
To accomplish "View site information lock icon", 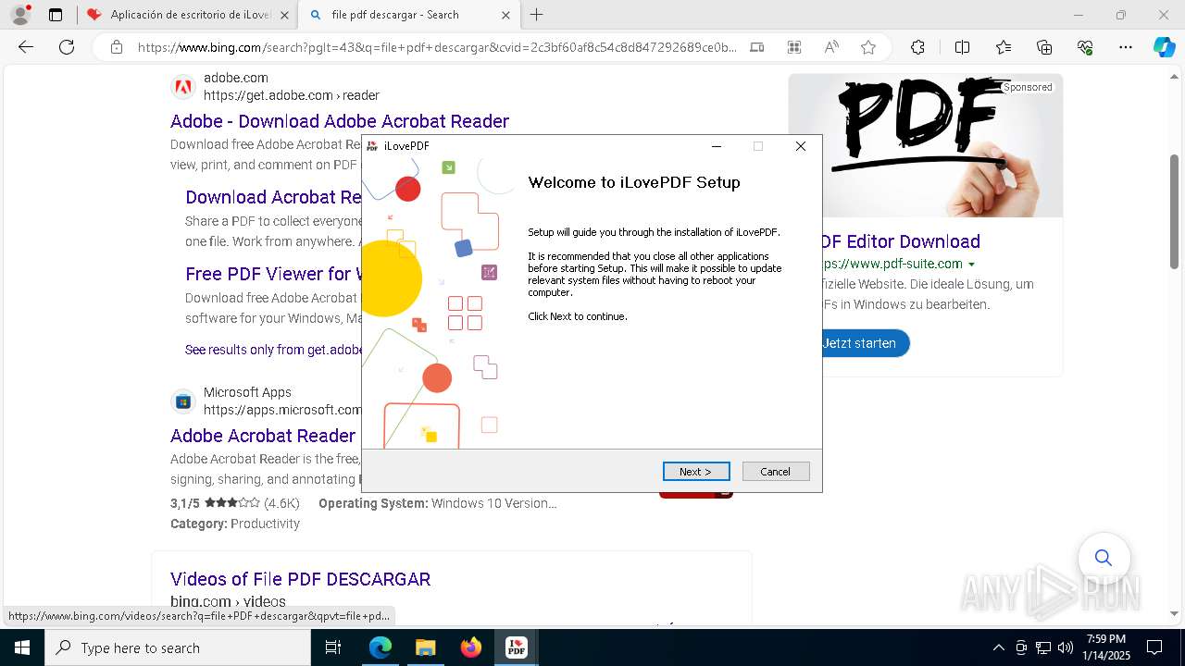I will [x=117, y=47].
